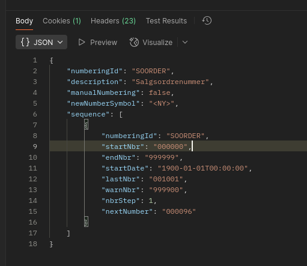307x266 pixels.
Task: Click the curly braces JSON icon
Action: point(25,42)
